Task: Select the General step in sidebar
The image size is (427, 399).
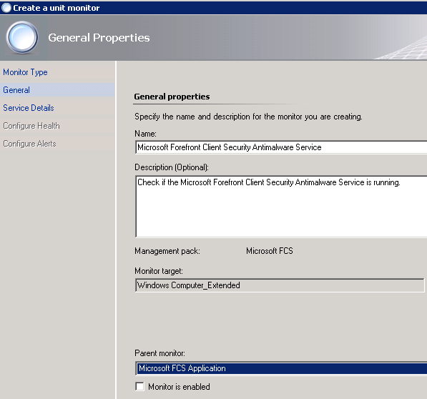Action: [16, 90]
